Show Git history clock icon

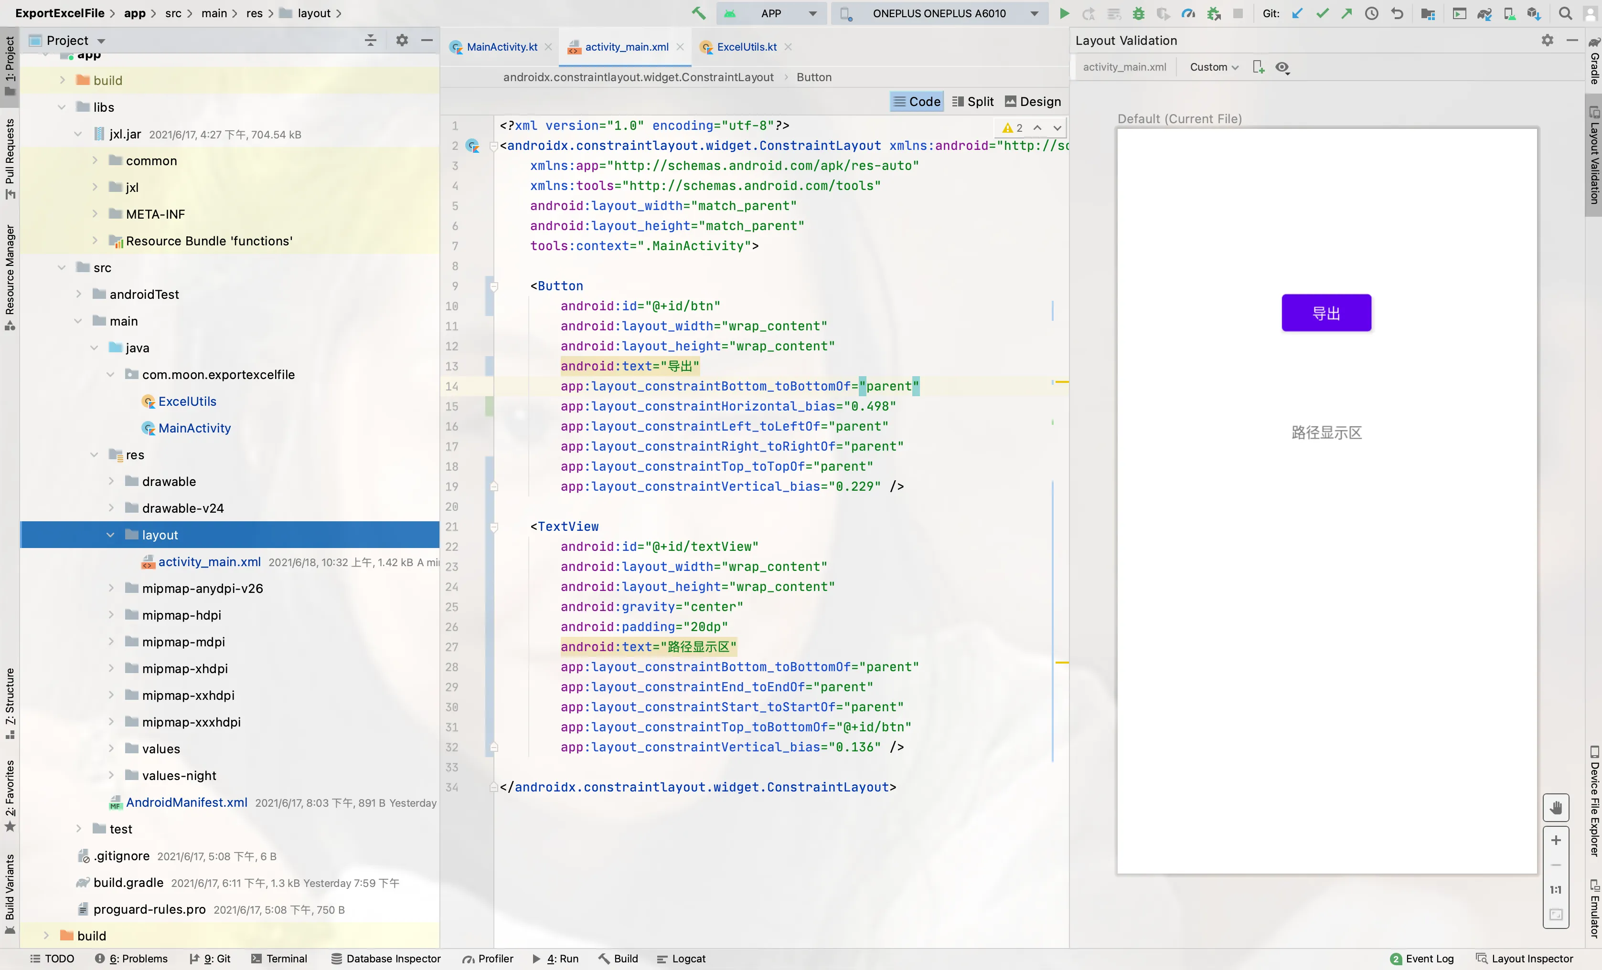point(1371,13)
